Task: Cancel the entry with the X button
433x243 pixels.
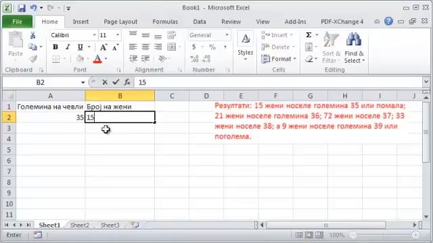Action: (105, 82)
